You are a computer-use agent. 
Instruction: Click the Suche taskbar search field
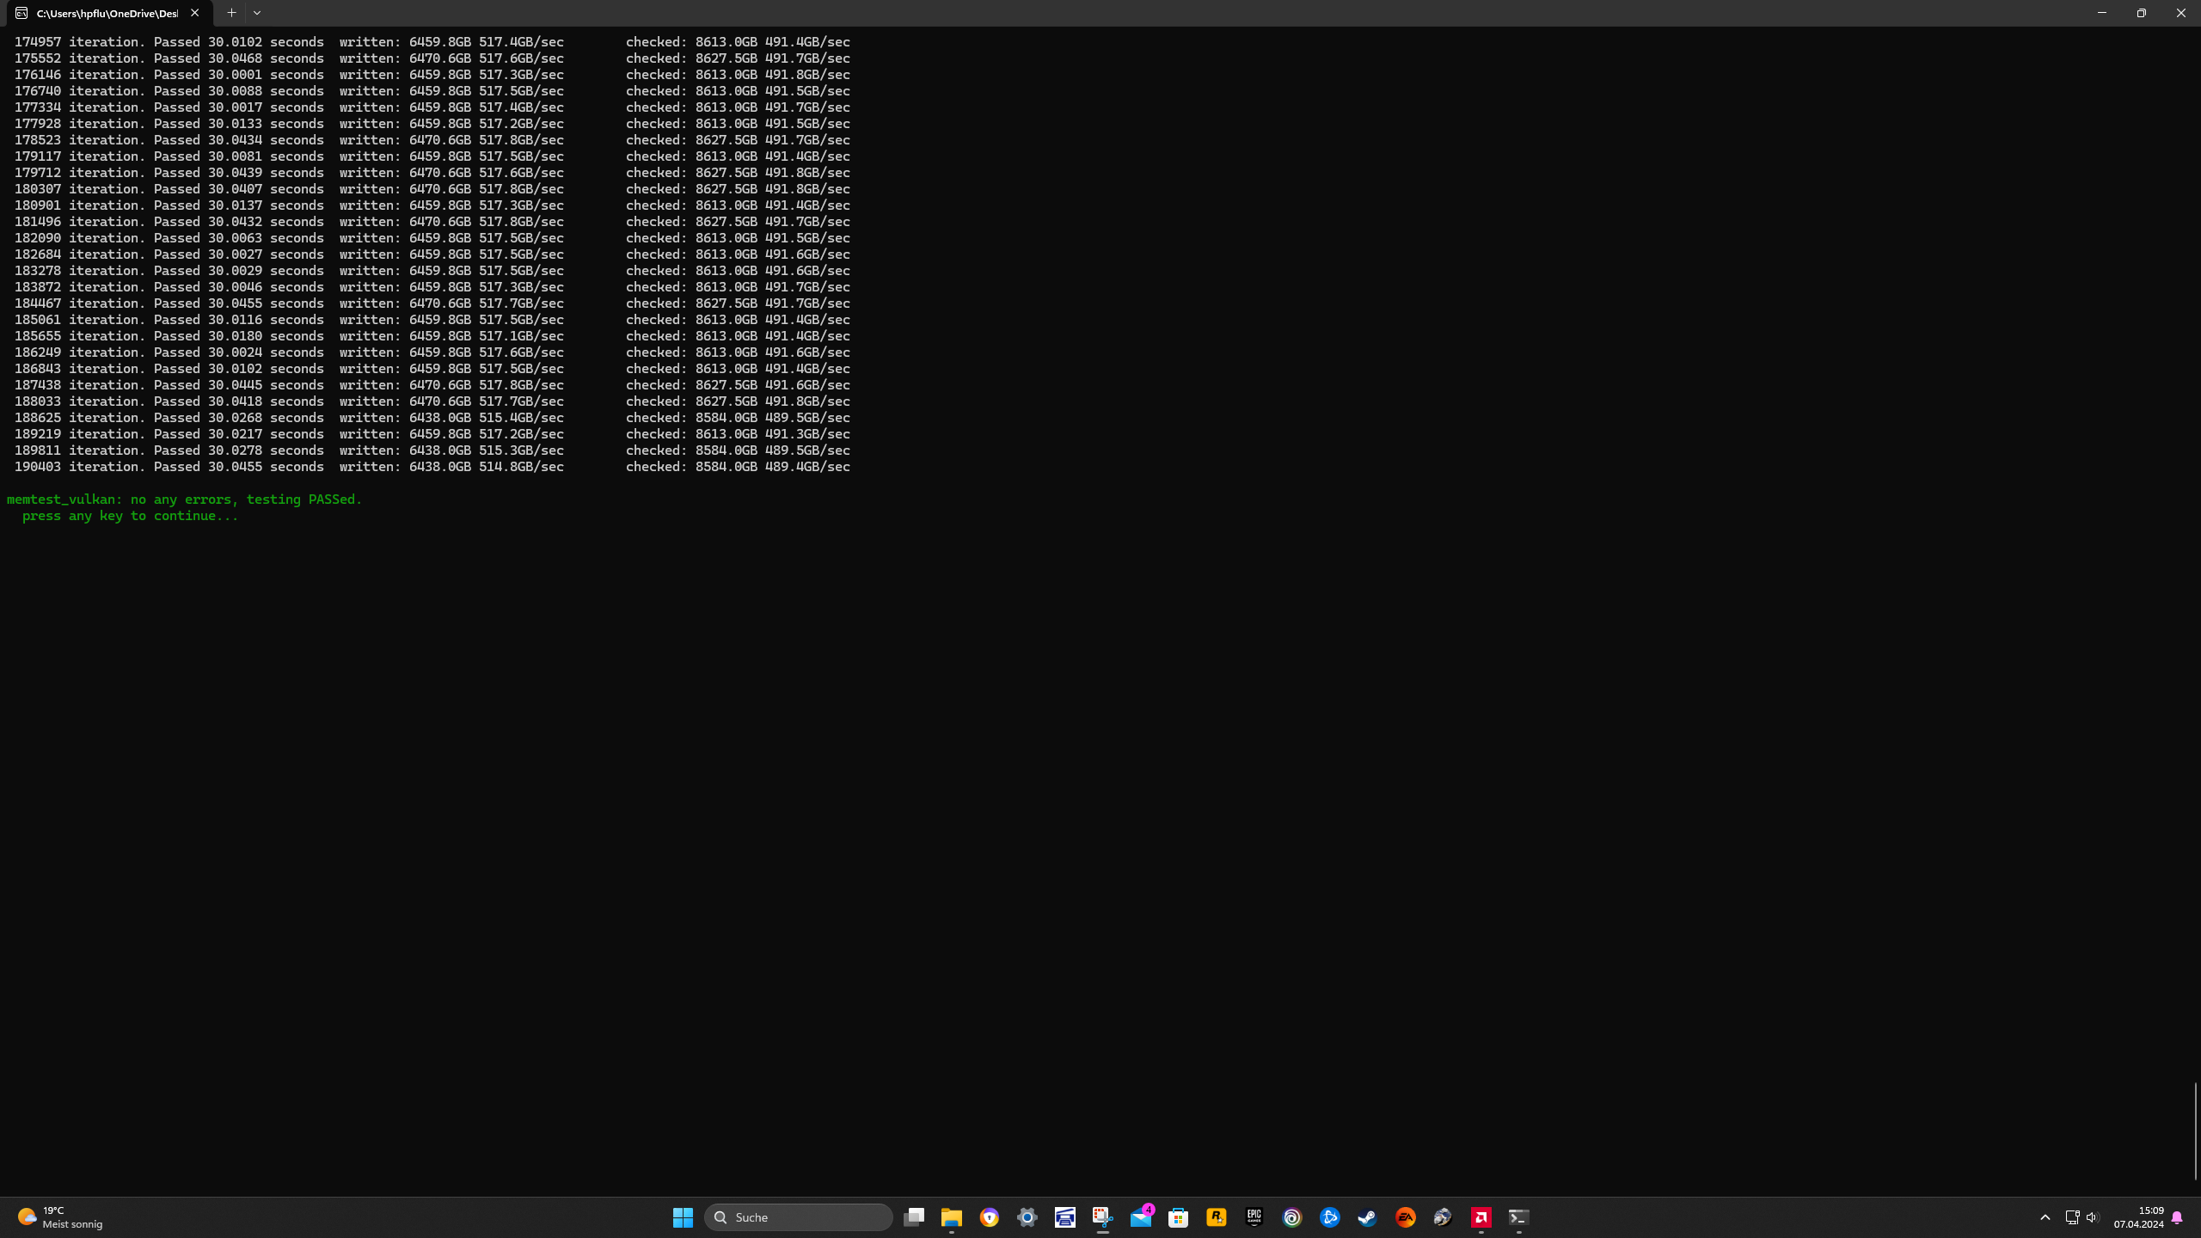[x=798, y=1217]
